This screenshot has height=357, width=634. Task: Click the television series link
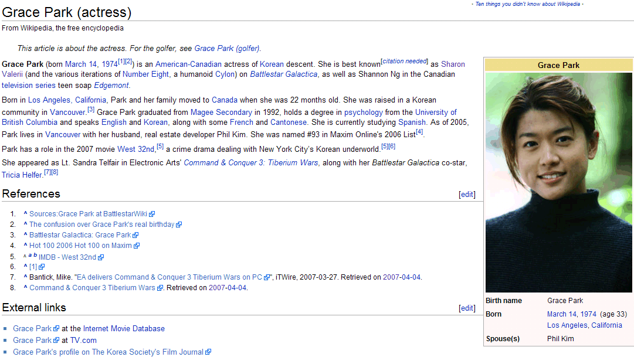28,86
